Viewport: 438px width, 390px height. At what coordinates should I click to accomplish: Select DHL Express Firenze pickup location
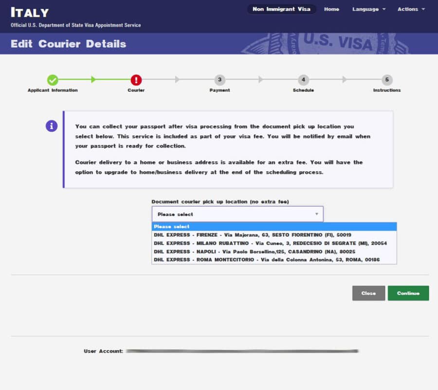tap(249, 235)
